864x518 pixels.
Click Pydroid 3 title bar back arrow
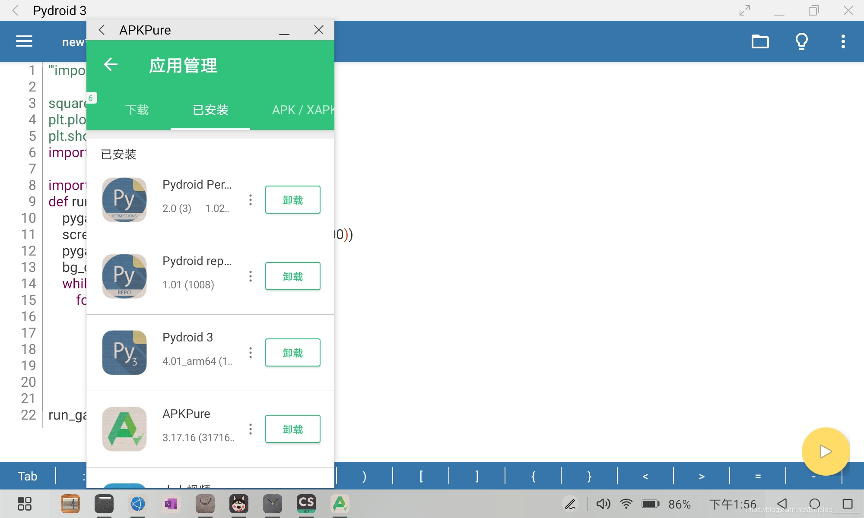click(x=16, y=10)
